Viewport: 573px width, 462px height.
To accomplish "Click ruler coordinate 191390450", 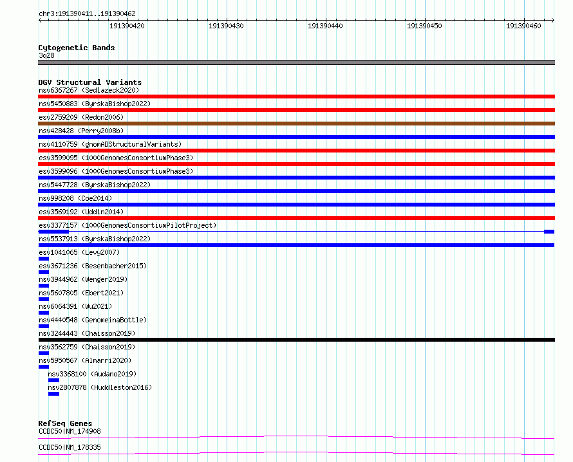I will click(x=424, y=26).
